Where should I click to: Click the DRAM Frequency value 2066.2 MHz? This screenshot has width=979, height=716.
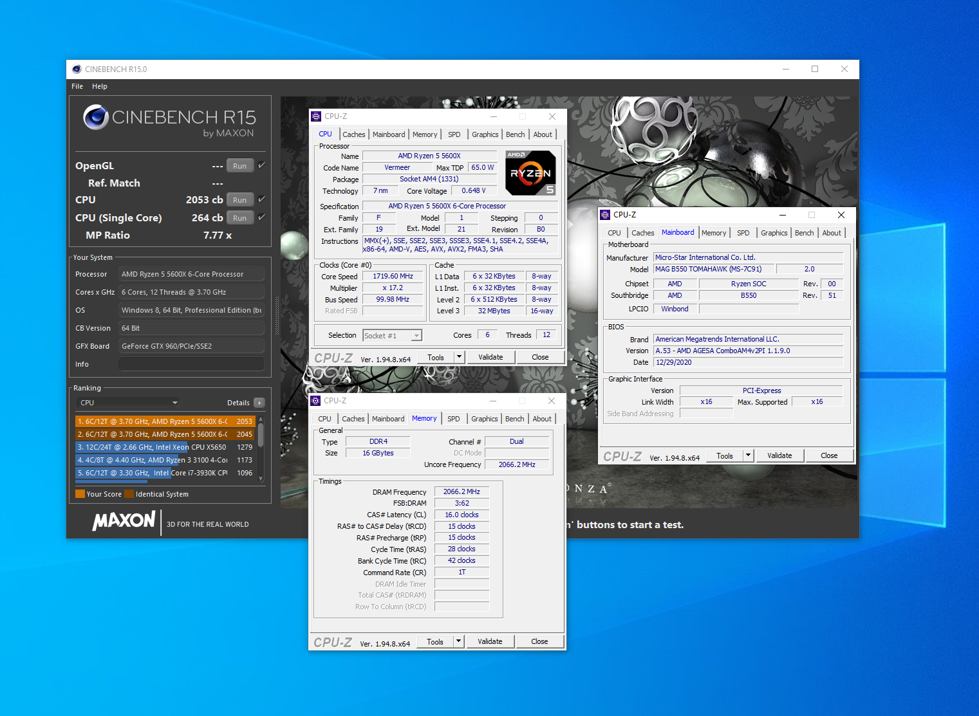click(x=462, y=491)
